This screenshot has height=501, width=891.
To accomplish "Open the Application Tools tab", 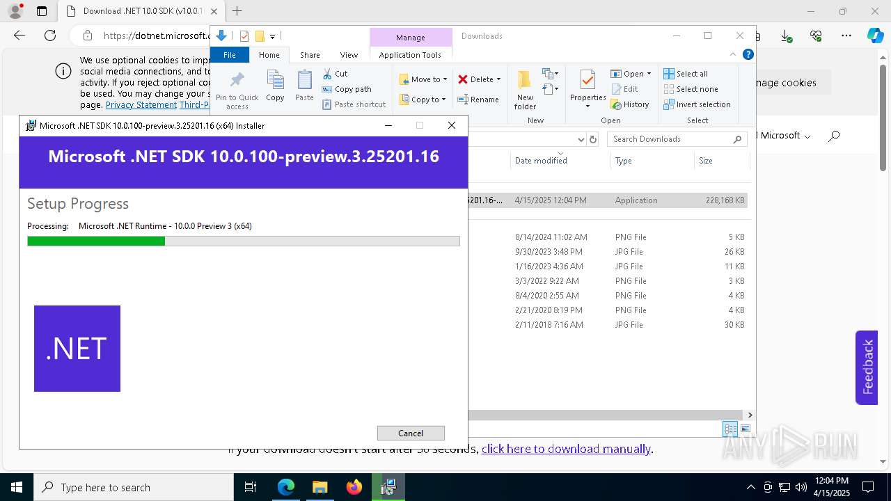I will (x=410, y=55).
